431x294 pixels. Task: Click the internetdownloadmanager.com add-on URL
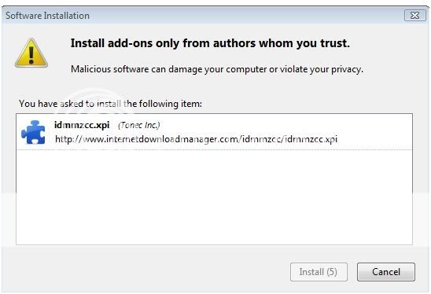click(197, 139)
